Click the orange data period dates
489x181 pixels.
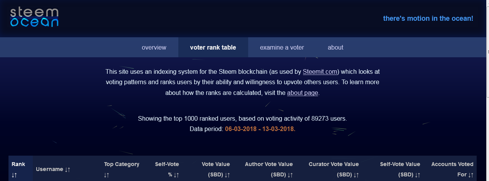tap(260, 129)
